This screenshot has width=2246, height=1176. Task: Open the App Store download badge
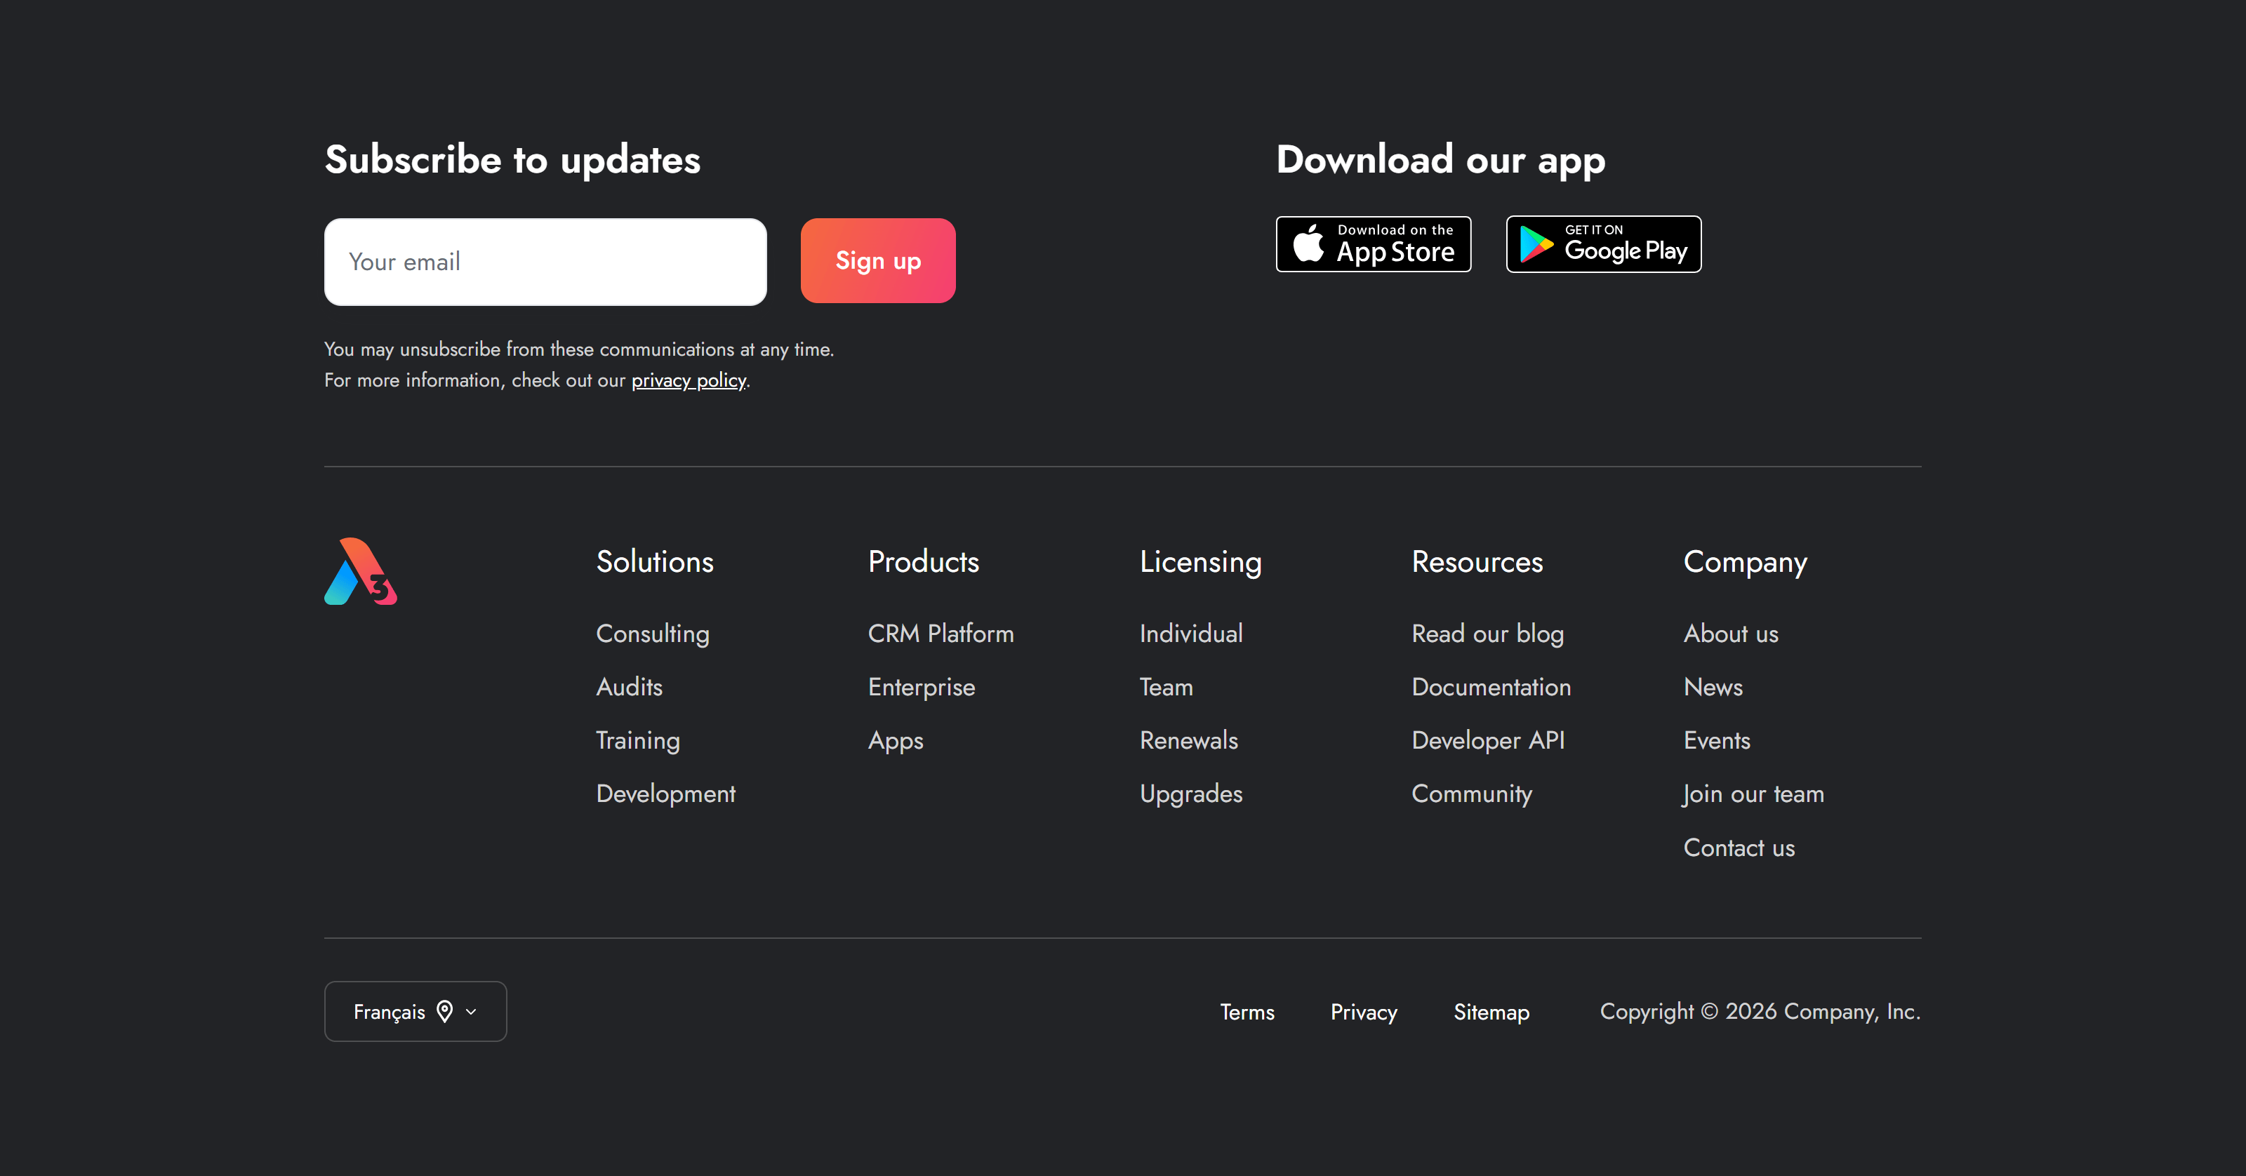tap(1374, 244)
